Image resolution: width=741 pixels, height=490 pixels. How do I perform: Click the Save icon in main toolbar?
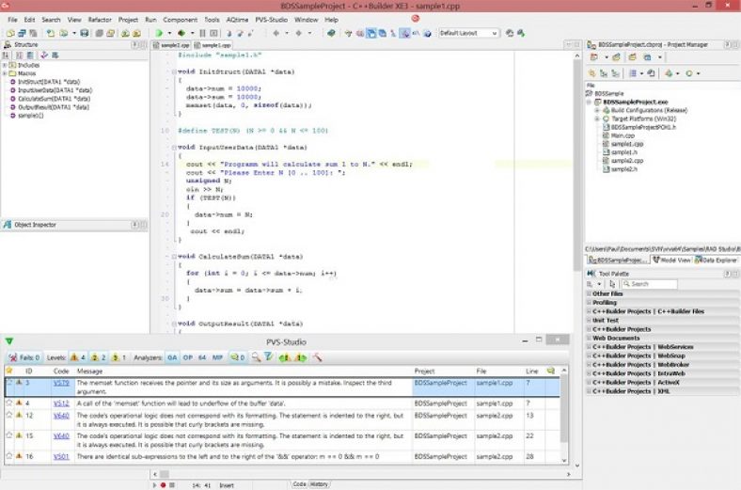click(x=85, y=33)
